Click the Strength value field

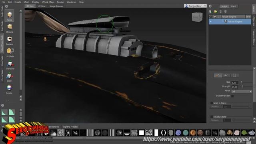[235, 87]
